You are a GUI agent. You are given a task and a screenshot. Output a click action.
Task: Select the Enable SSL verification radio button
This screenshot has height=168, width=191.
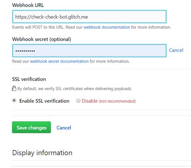(14, 100)
